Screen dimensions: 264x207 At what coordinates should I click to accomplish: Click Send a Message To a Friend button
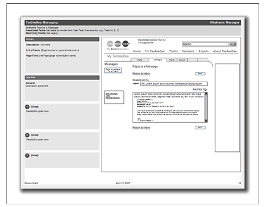[113, 70]
